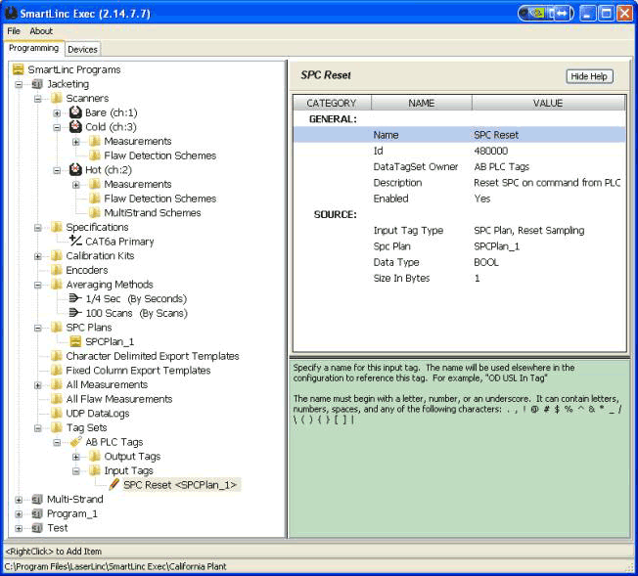Click the Cold scanner icon

[75, 127]
